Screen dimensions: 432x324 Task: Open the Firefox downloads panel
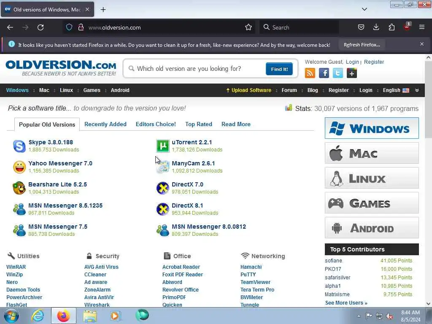click(x=376, y=27)
